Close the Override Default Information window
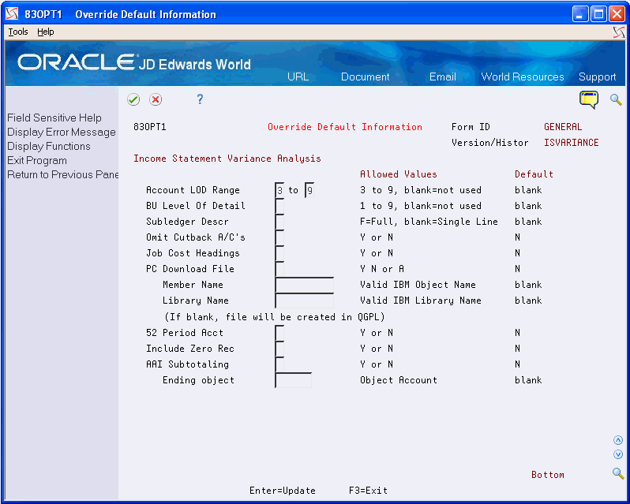Viewport: 630px width, 504px height. (617, 14)
